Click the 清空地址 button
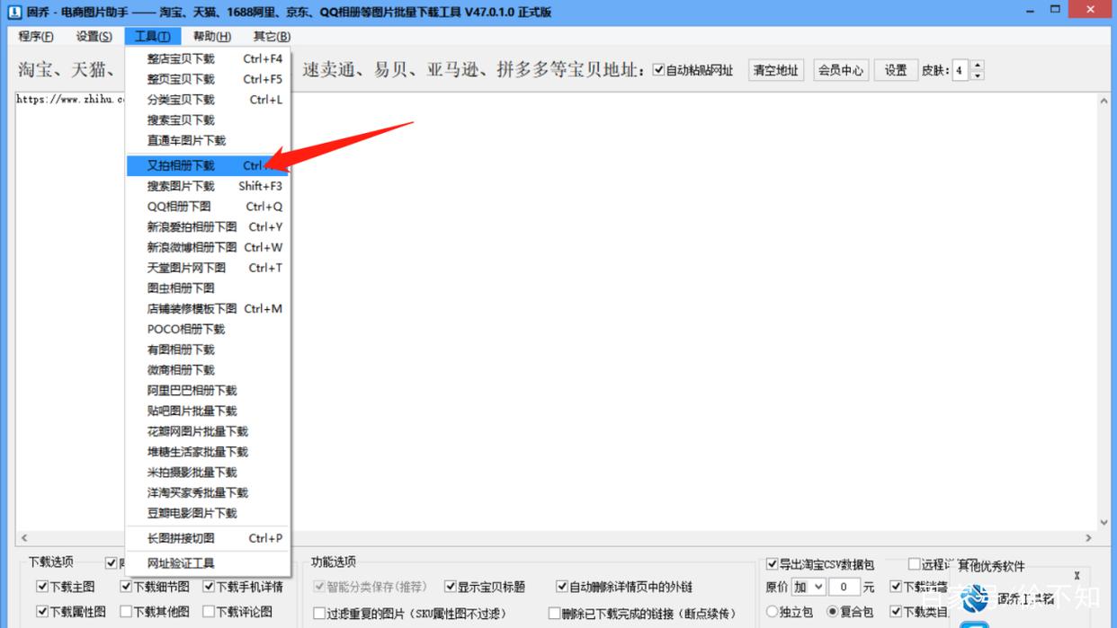The width and height of the screenshot is (1117, 628). coord(775,69)
